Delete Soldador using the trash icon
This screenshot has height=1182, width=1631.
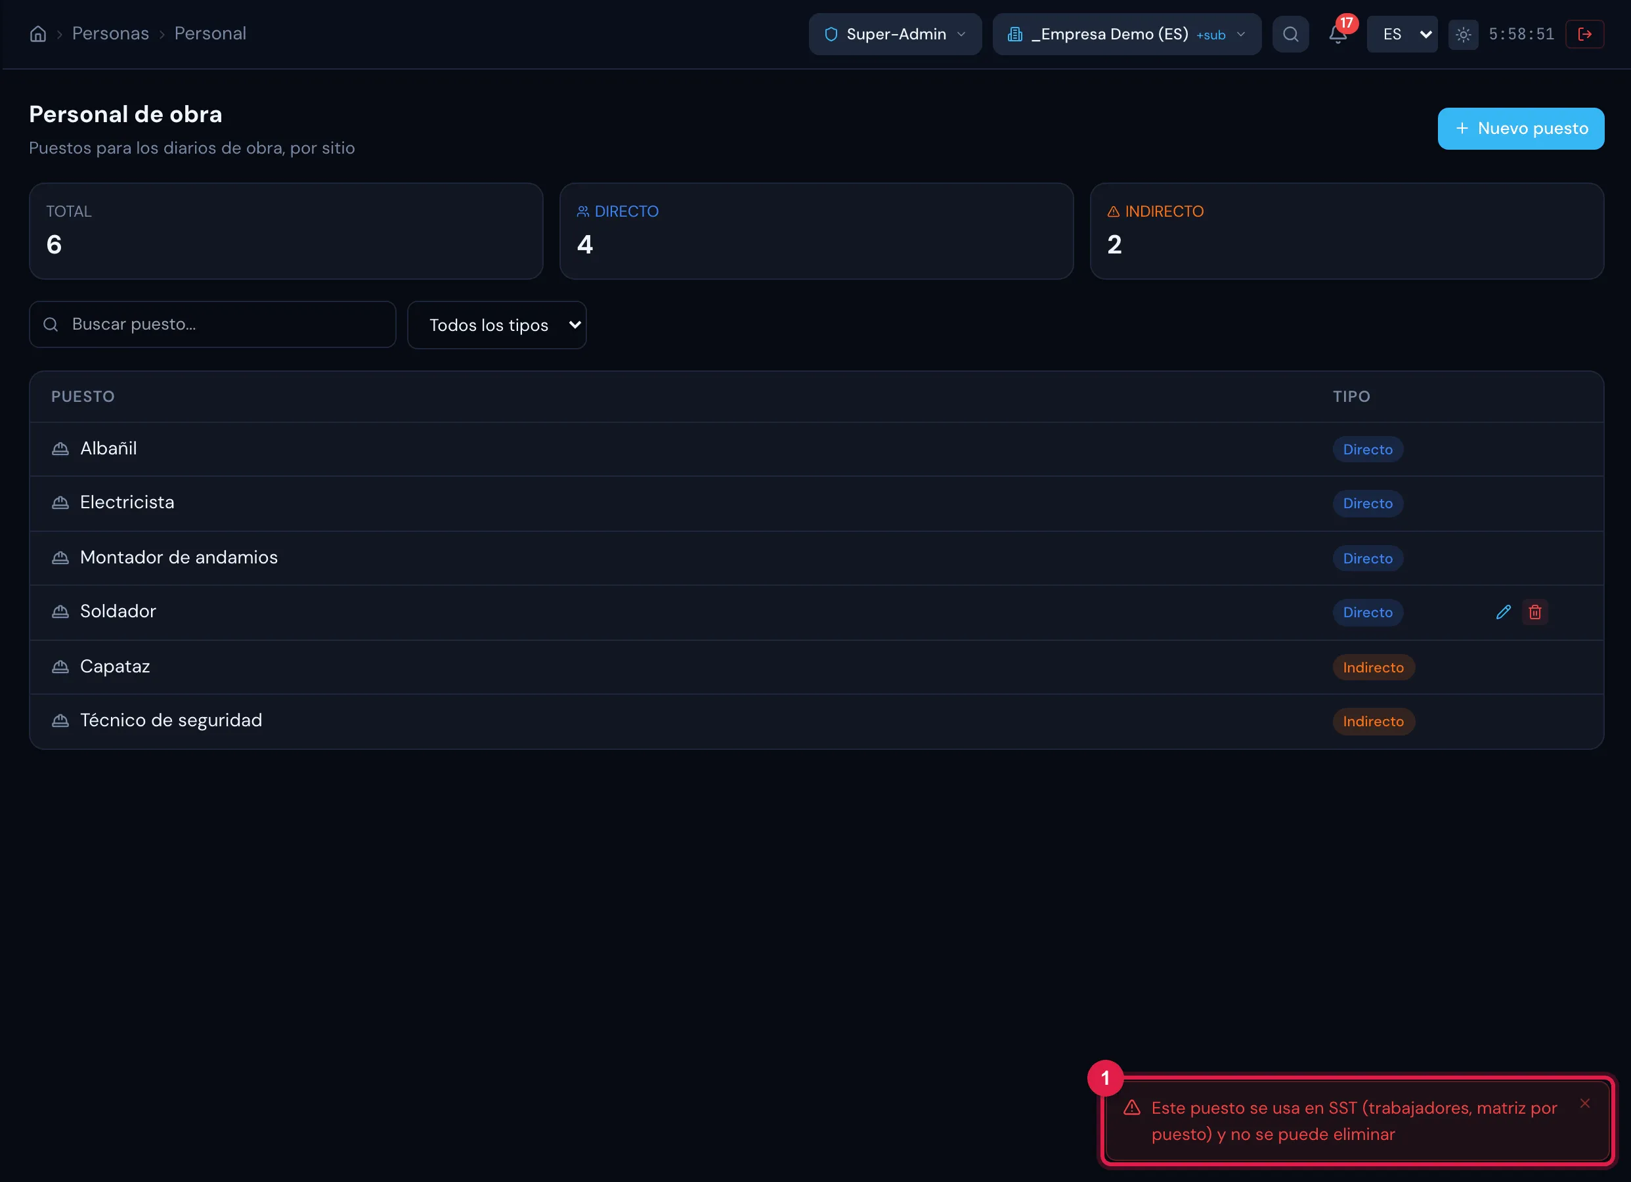(1534, 612)
